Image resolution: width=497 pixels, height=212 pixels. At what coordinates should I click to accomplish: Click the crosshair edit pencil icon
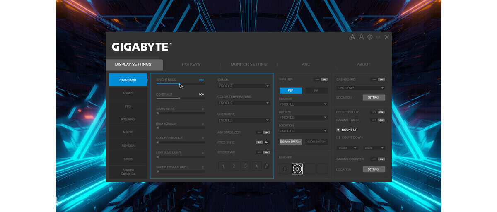pos(266,166)
